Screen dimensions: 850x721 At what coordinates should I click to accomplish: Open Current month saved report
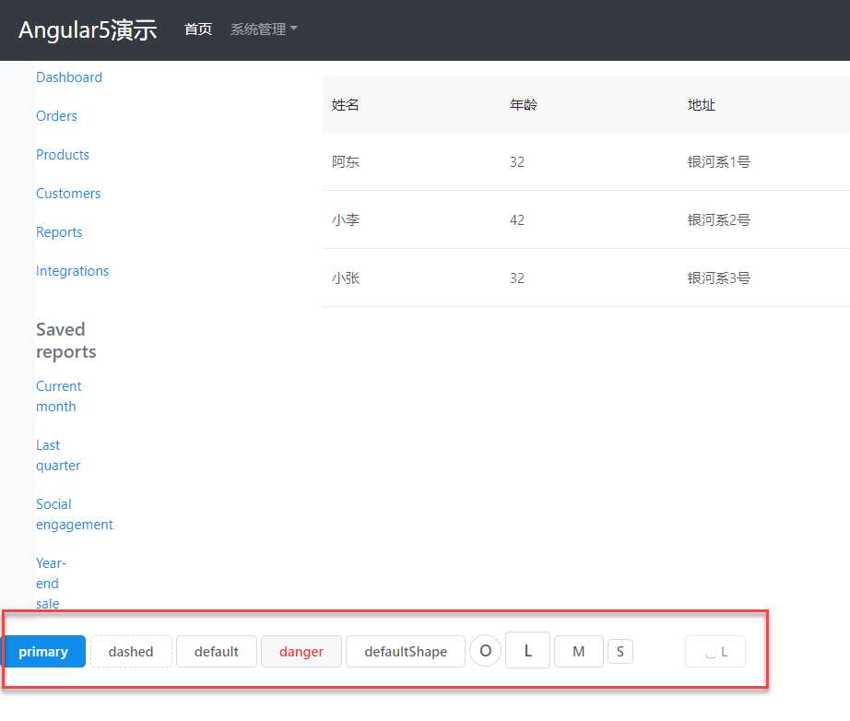(x=59, y=396)
